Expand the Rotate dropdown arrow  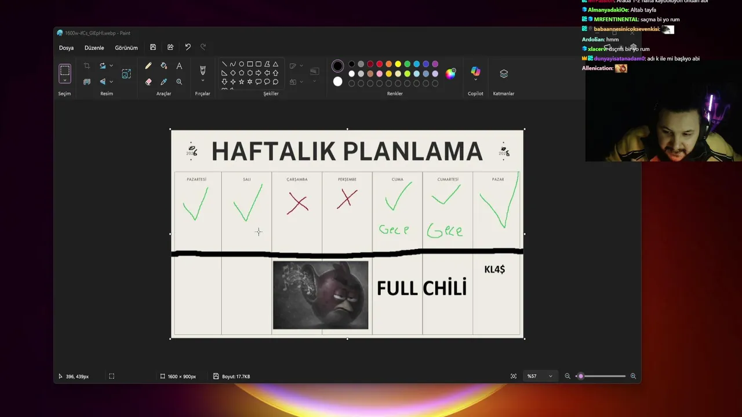(111, 65)
